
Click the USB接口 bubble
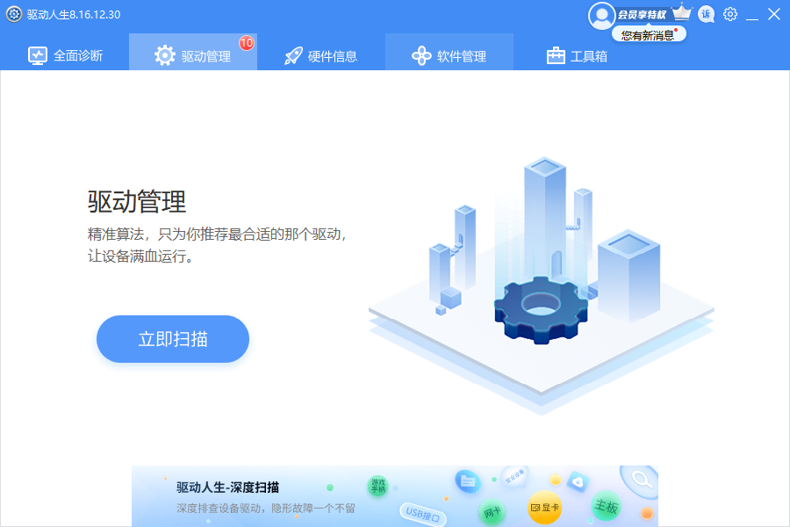click(x=423, y=513)
